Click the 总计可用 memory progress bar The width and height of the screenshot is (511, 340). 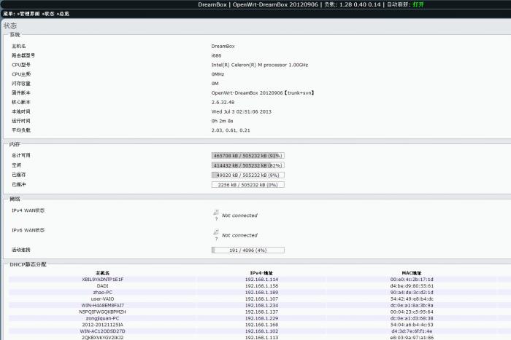[x=247, y=155]
